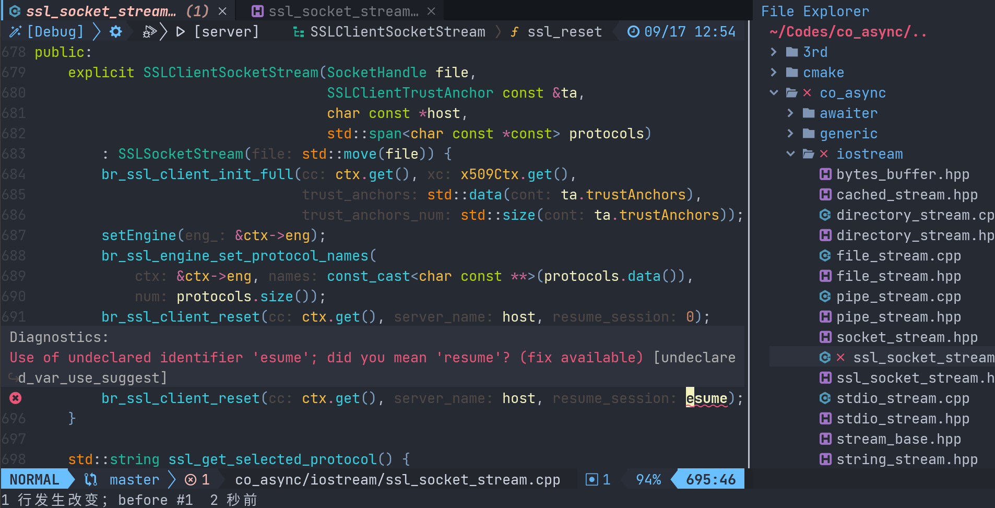
Task: Click the 695:46 cursor position
Action: [710, 479]
